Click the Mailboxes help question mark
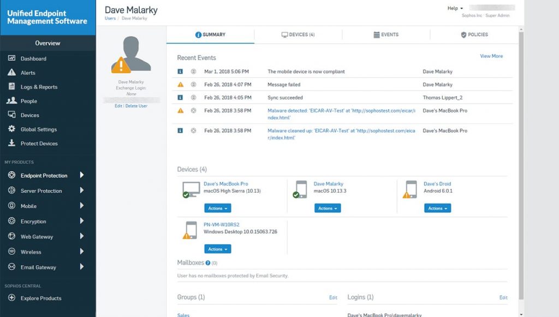 coord(207,263)
